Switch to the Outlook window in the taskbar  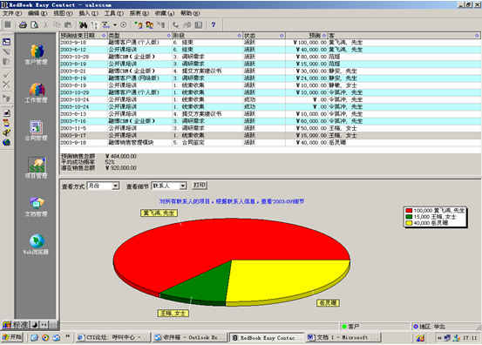point(189,338)
